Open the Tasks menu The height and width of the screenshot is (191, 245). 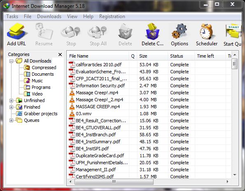[12, 16]
